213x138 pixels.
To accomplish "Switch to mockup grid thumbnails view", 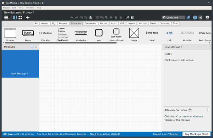I will point(20,17).
